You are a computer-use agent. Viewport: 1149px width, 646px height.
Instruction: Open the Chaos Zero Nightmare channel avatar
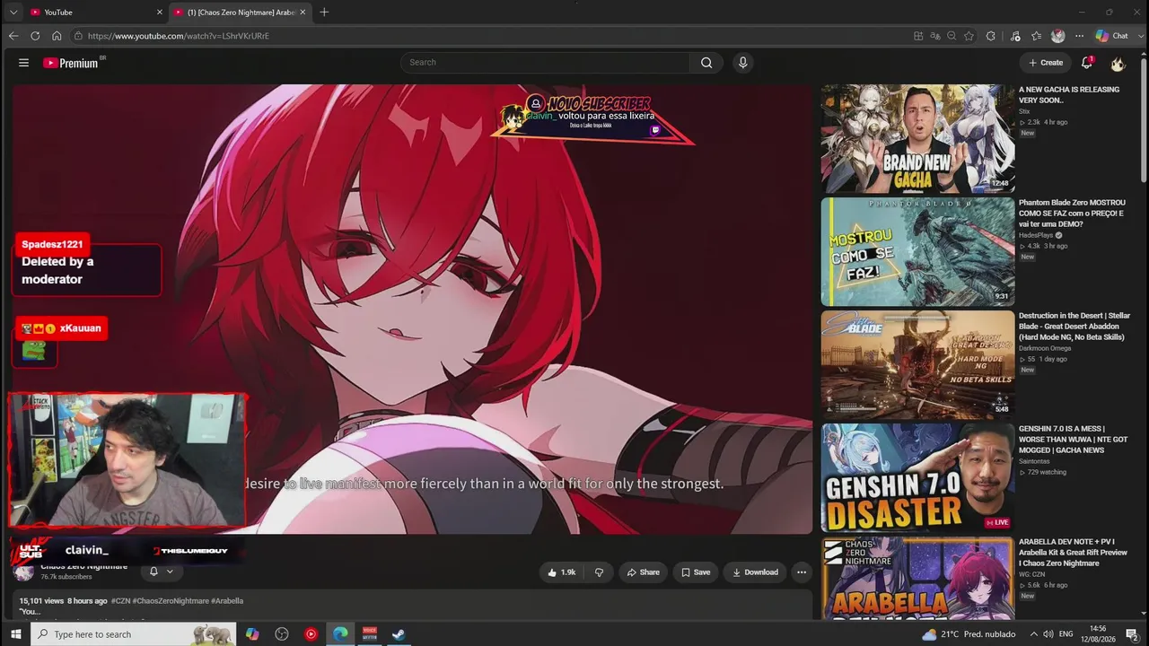(24, 572)
